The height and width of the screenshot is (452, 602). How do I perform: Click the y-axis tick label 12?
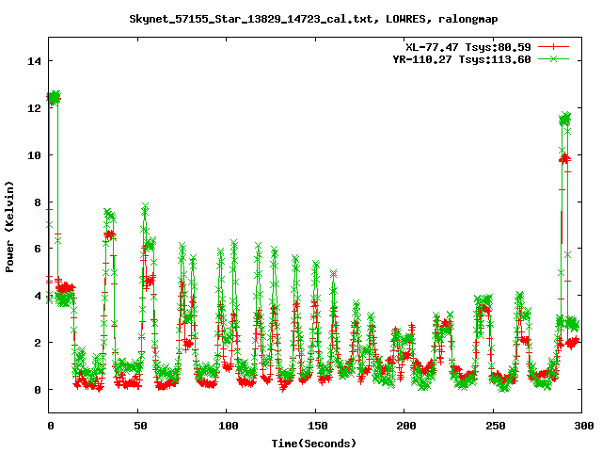[34, 108]
